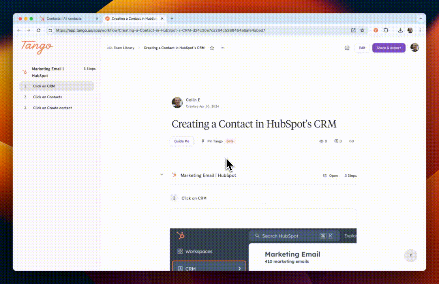Select step 3 Click on Create contact in the sidebar
This screenshot has height=284, width=439.
click(56, 108)
